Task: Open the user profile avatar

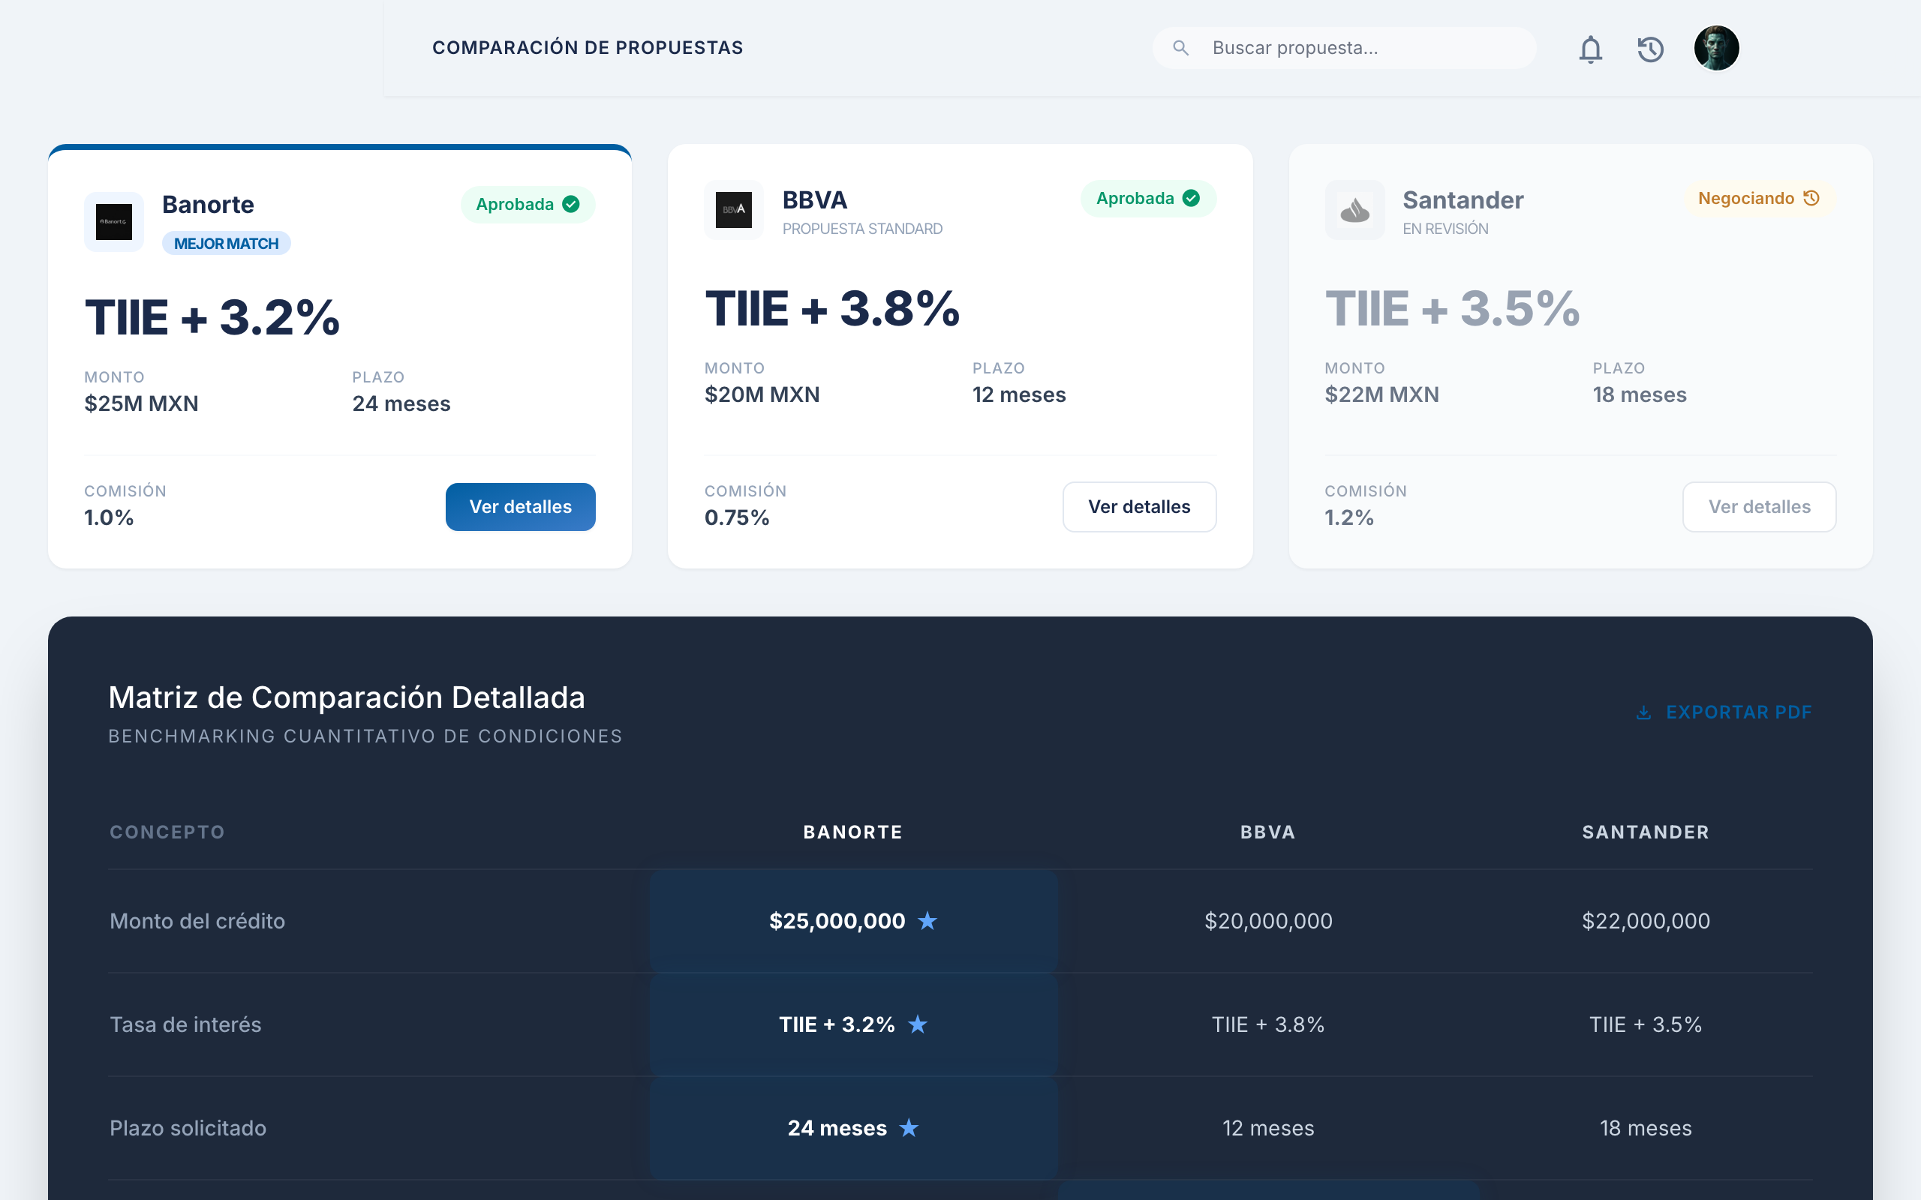Action: point(1716,47)
